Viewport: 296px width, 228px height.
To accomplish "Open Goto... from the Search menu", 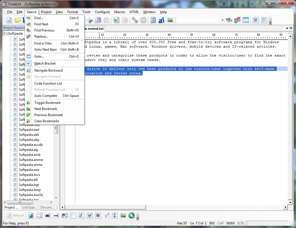I will coord(55,57).
